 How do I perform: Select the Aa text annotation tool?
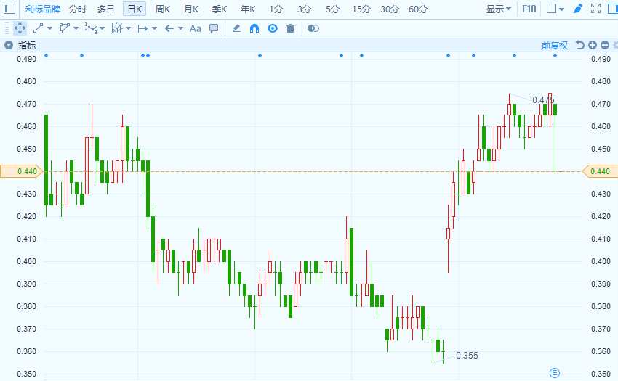195,28
